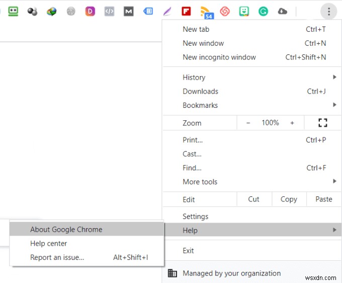Open the History menu entry
The height and width of the screenshot is (283, 342).
[252, 78]
